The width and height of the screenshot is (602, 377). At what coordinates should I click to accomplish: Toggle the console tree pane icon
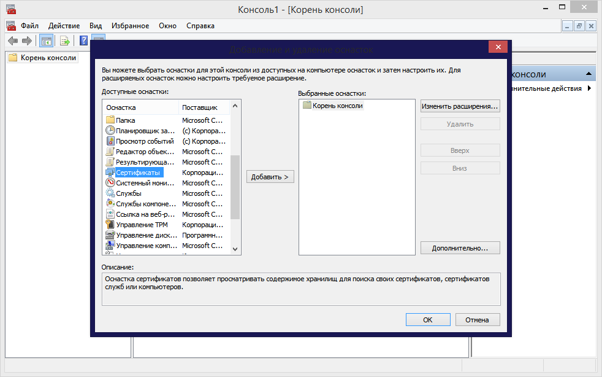click(46, 41)
